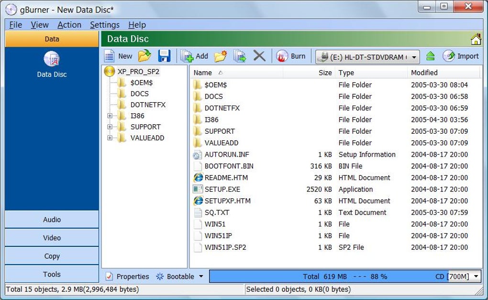Click the Add files icon

pos(187,56)
